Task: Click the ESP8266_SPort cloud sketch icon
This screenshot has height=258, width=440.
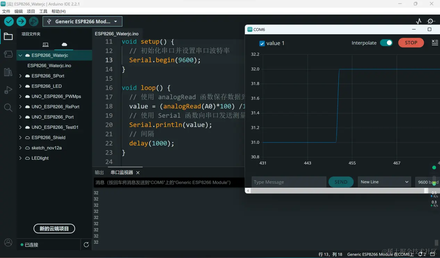Action: [28, 76]
